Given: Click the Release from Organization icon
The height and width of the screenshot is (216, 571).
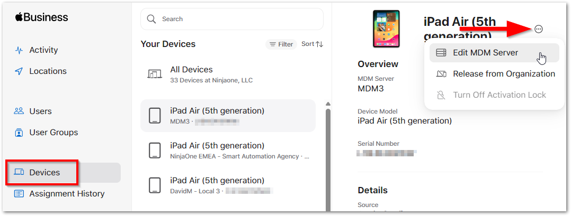Looking at the screenshot, I should click(x=441, y=74).
